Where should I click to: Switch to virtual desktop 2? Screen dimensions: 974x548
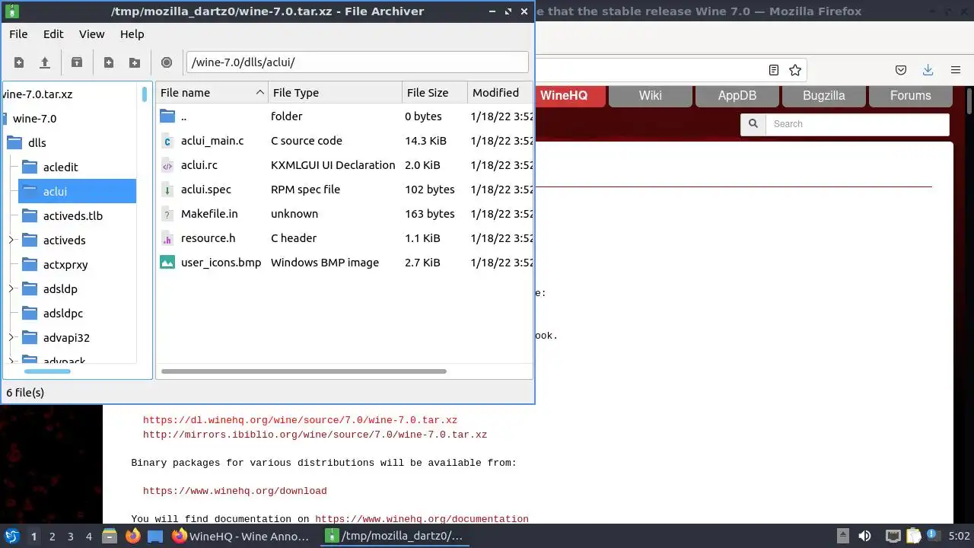pos(52,537)
